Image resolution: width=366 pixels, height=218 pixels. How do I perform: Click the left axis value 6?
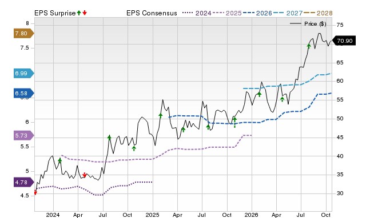tap(27, 122)
